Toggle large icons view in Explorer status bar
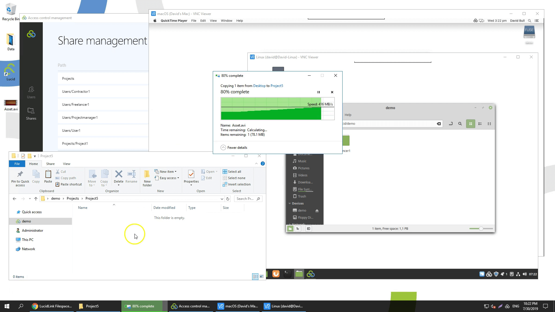This screenshot has height=312, width=555. click(x=262, y=277)
